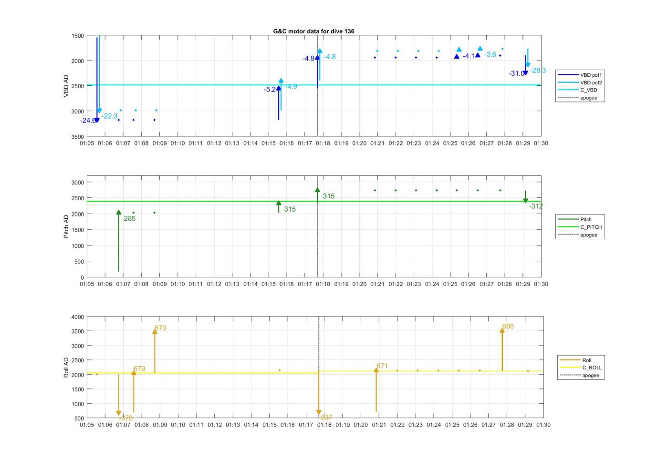Click the roll arrow labeled 668

tap(502, 349)
